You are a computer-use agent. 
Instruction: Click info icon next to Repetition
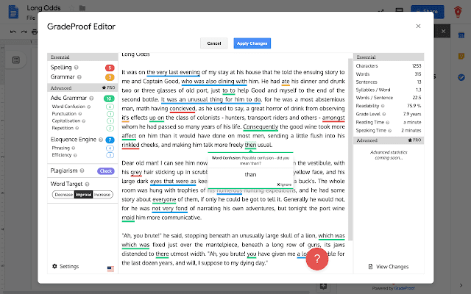click(x=77, y=128)
